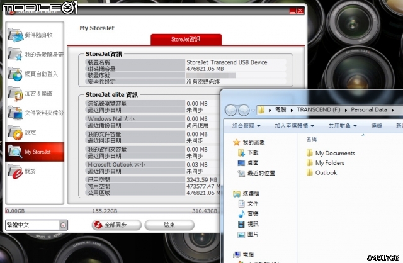Viewport: 403px width, 263px height.
Task: Select the Outlook folder icon
Action: click(x=309, y=172)
